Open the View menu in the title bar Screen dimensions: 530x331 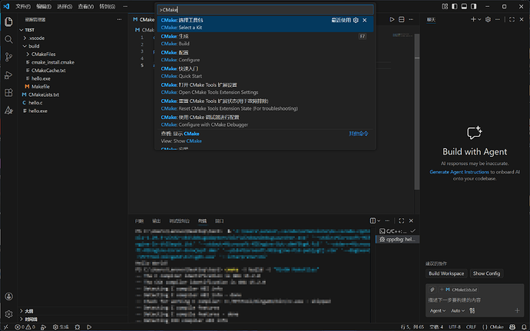(85, 6)
